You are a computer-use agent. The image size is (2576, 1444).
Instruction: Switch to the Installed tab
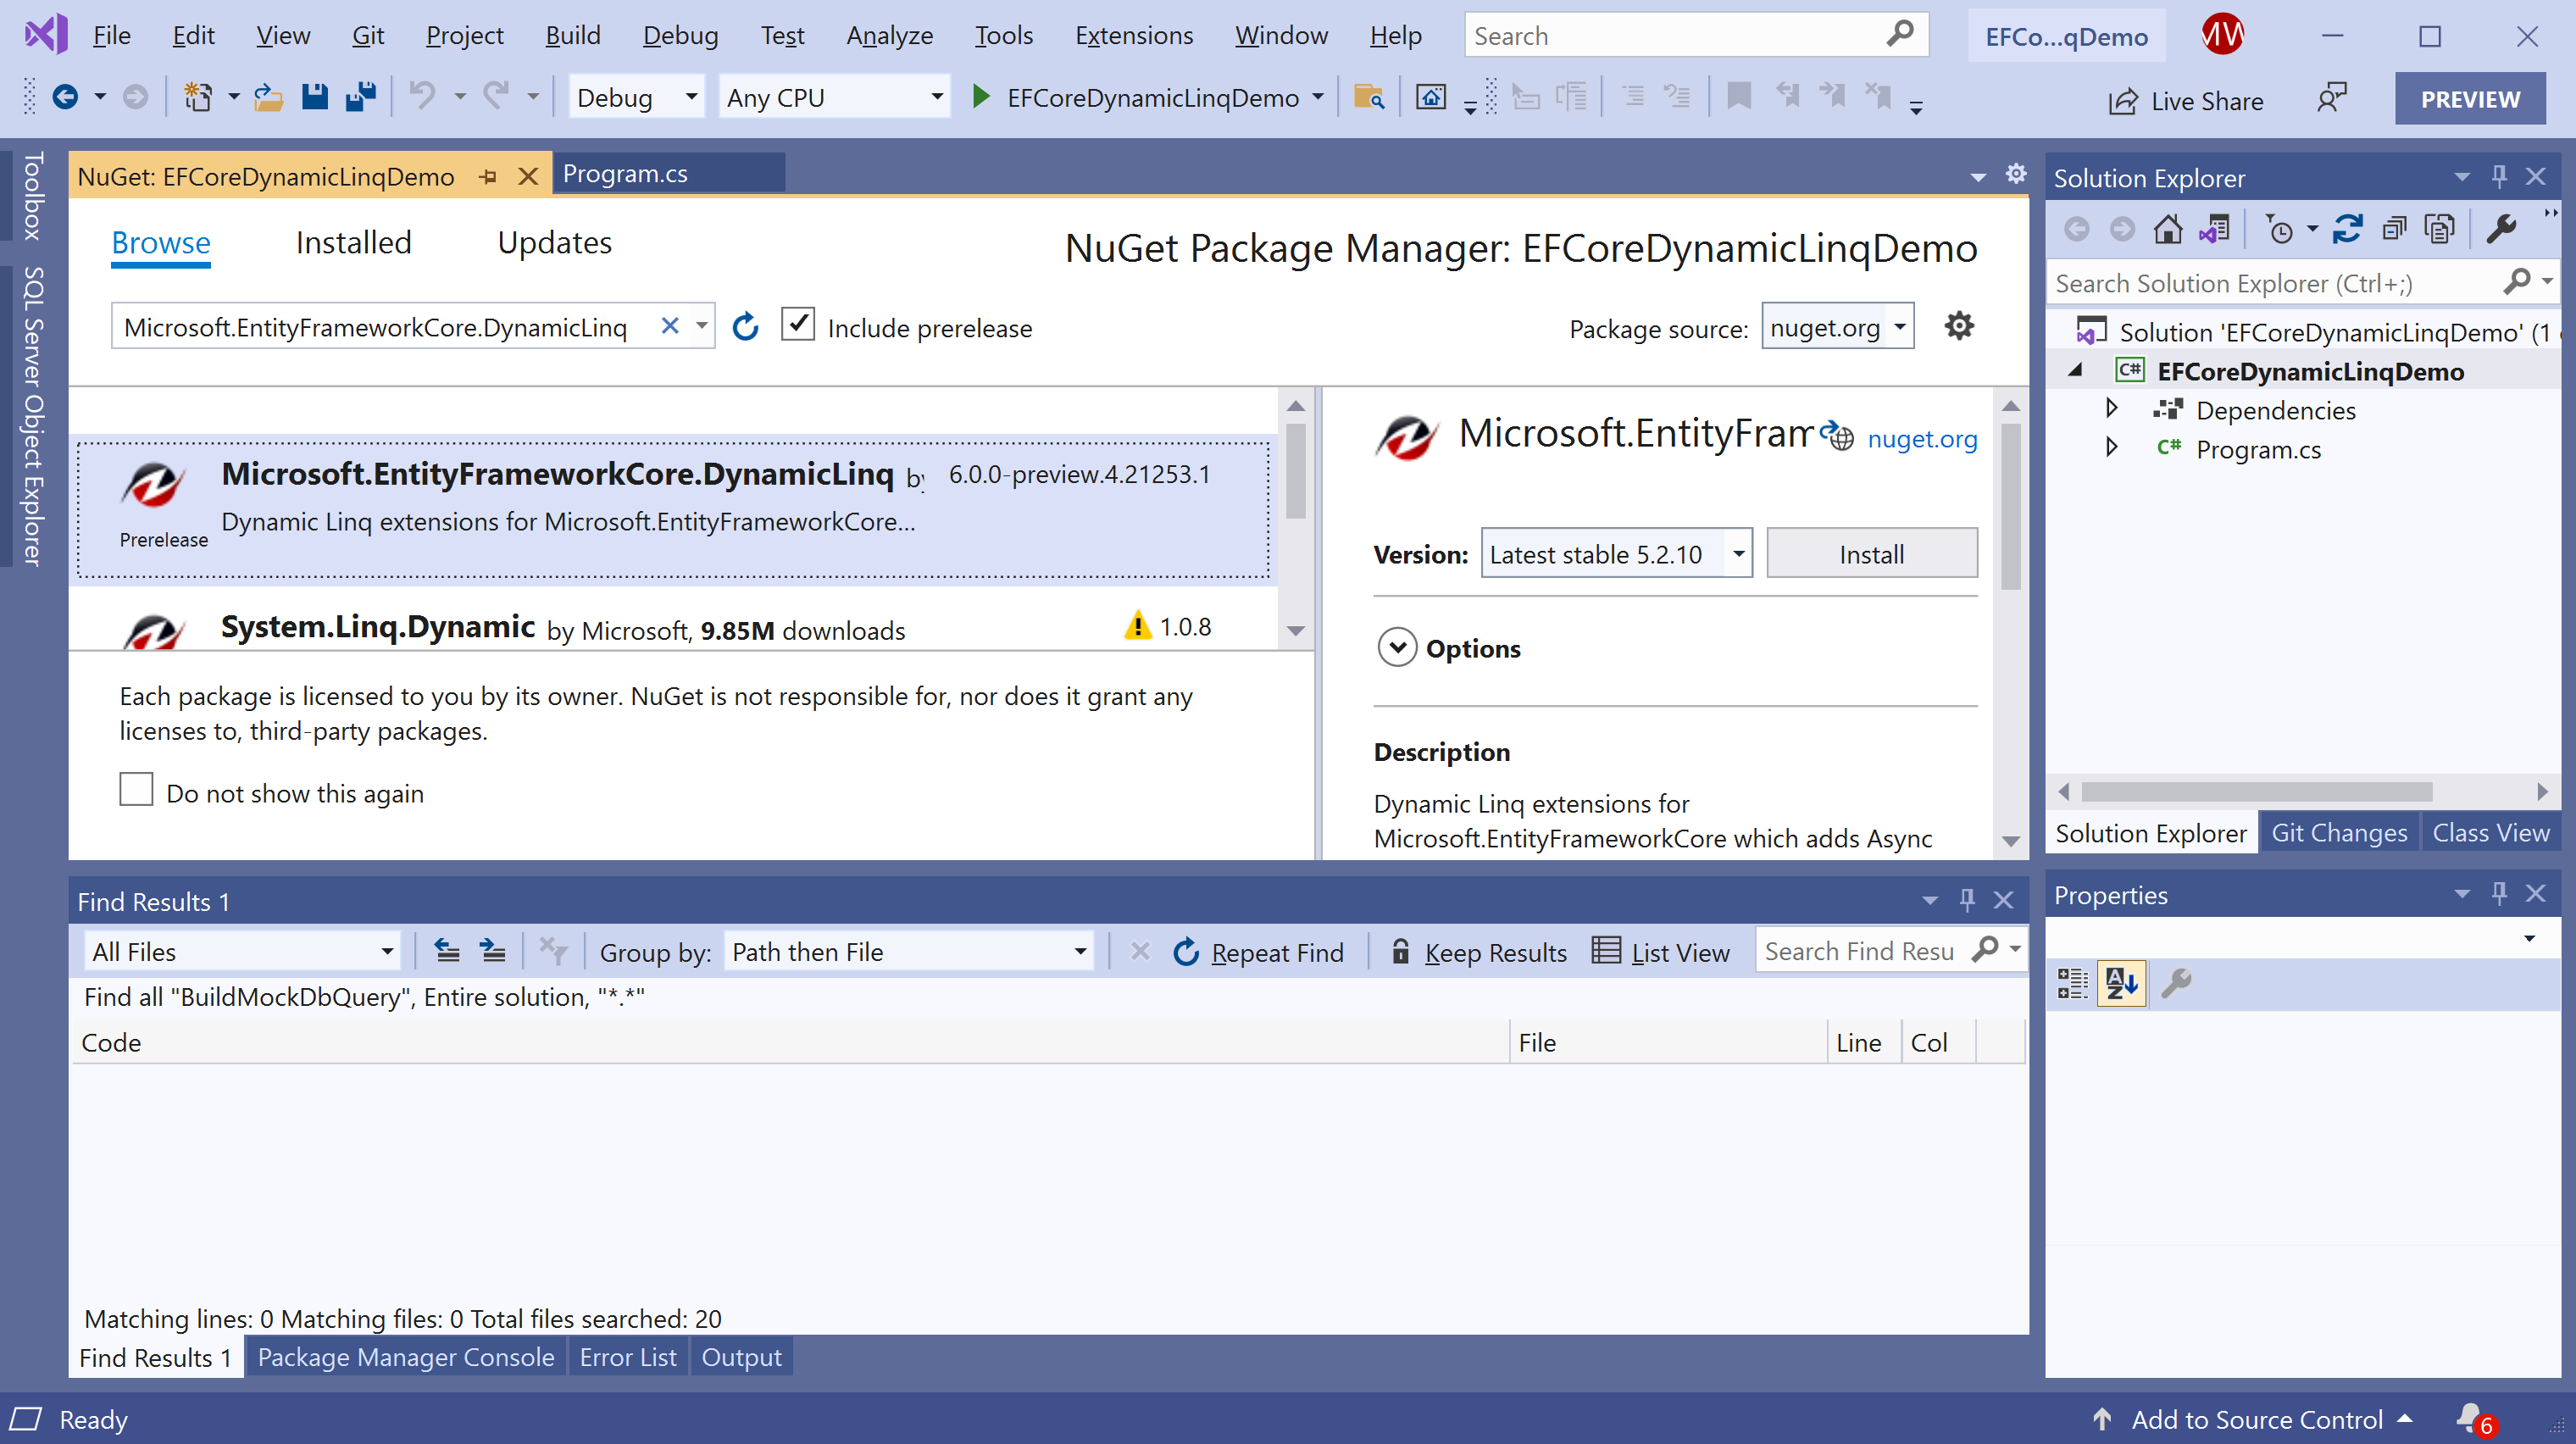pyautogui.click(x=353, y=243)
